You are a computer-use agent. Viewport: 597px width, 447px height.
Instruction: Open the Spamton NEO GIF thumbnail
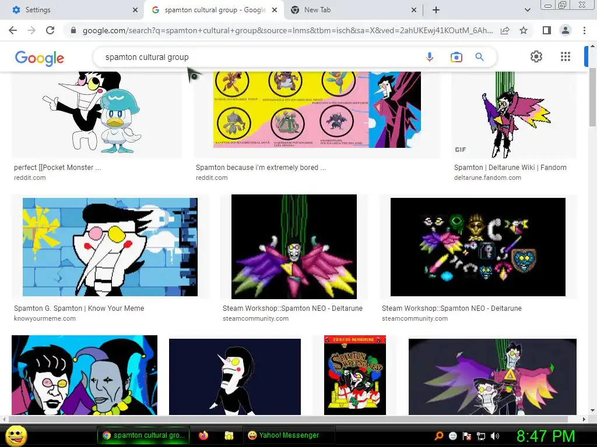514,115
